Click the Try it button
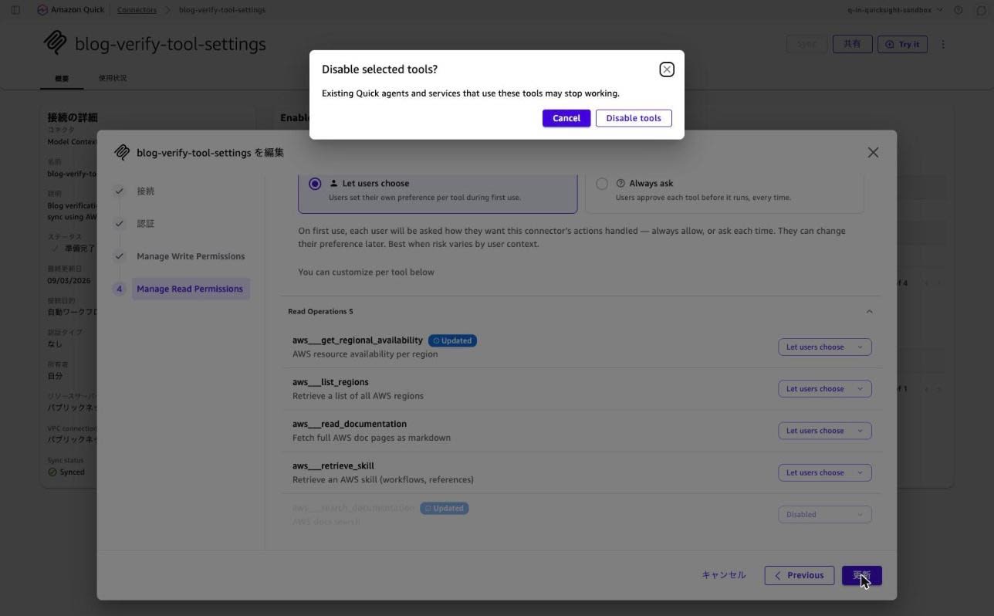 (x=902, y=44)
